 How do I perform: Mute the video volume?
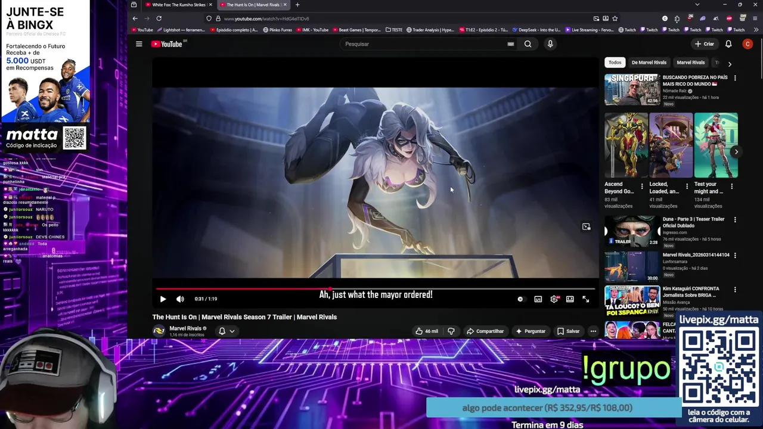pos(180,299)
